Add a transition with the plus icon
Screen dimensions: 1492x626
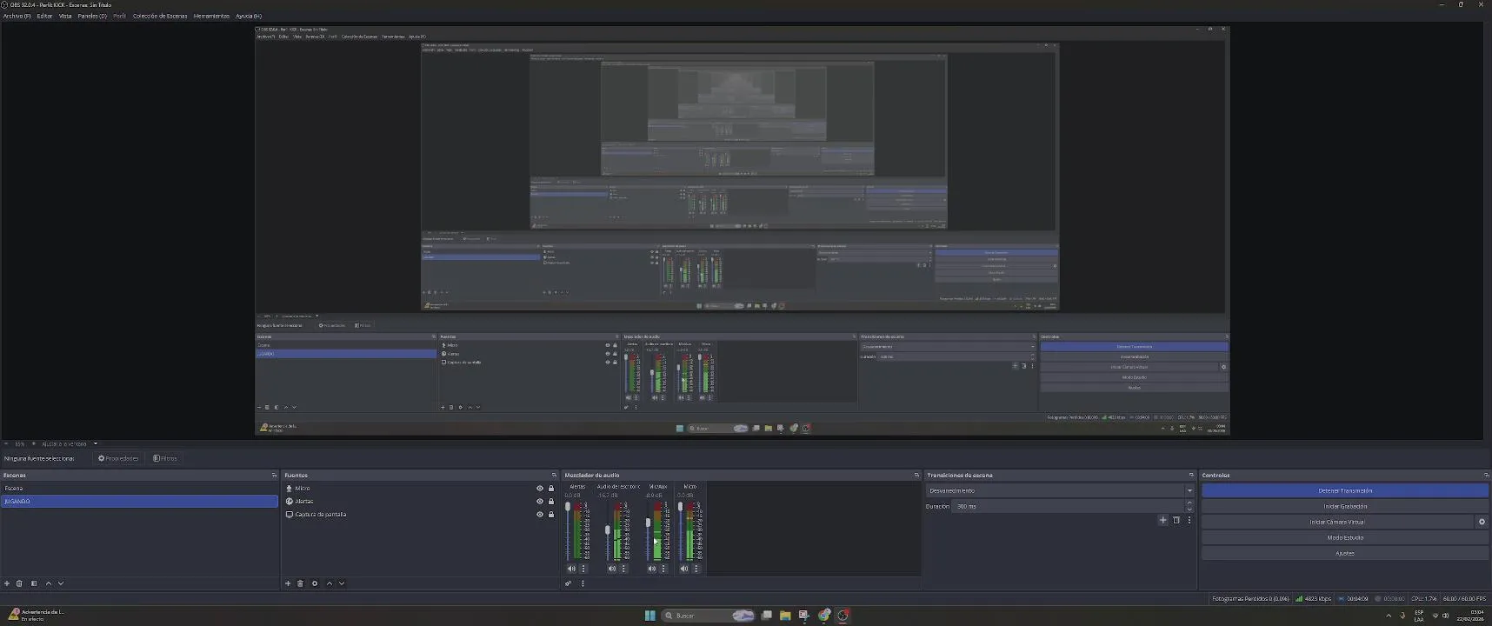tap(1163, 520)
